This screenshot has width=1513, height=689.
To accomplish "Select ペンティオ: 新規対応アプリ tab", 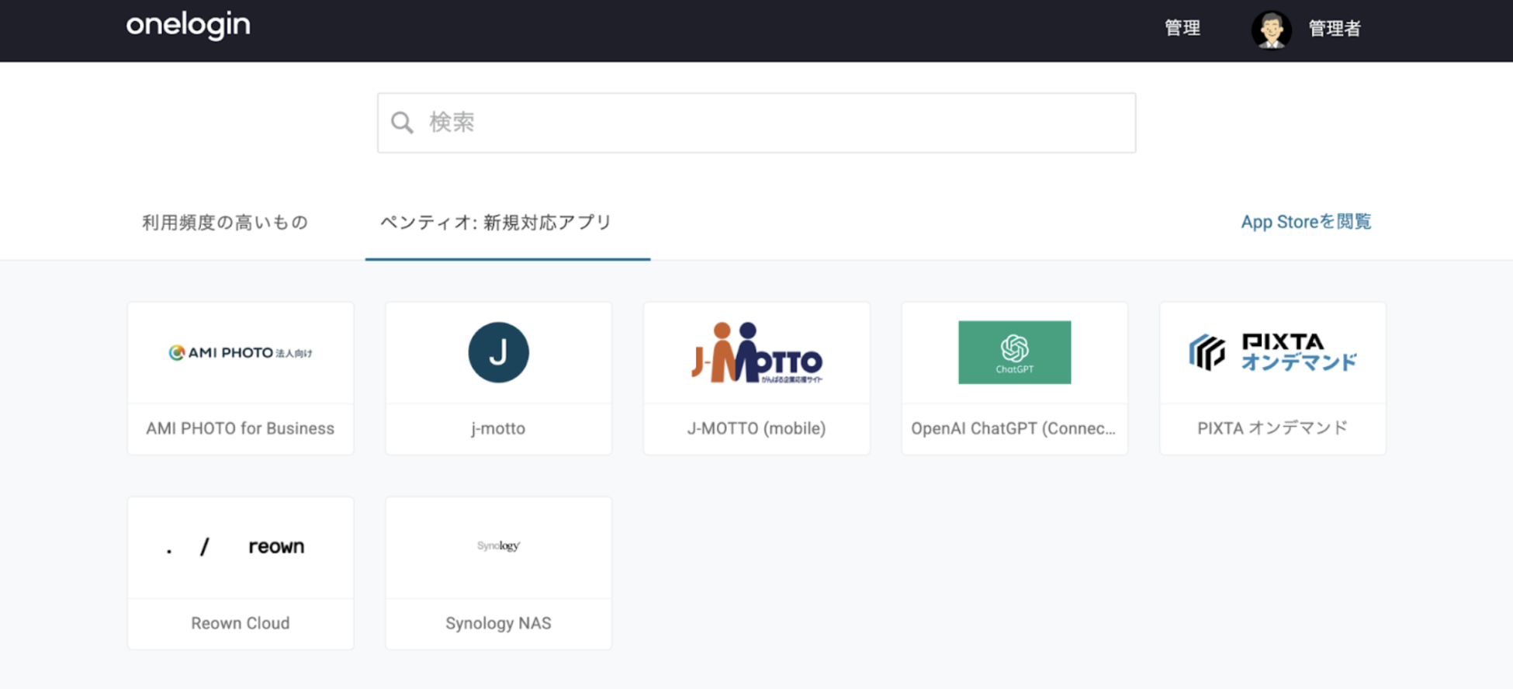I will 496,223.
